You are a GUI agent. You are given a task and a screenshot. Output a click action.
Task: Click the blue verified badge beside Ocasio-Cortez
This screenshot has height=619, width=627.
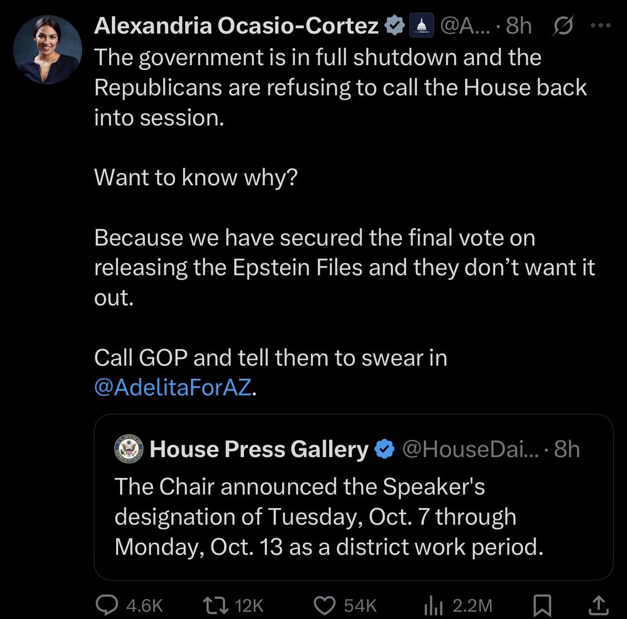395,26
